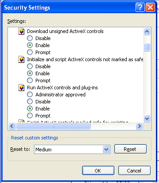Viewport: 159px width, 183px height.
Task: Click the vertical scrollbar thumb
Action: [147, 47]
